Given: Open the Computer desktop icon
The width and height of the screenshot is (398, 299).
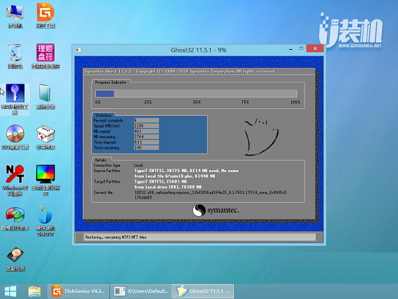Looking at the screenshot, I should pyautogui.click(x=15, y=13).
